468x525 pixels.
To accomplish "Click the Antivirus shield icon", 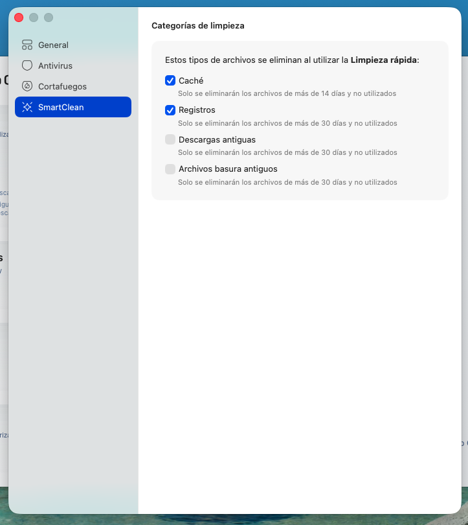I will 27,65.
